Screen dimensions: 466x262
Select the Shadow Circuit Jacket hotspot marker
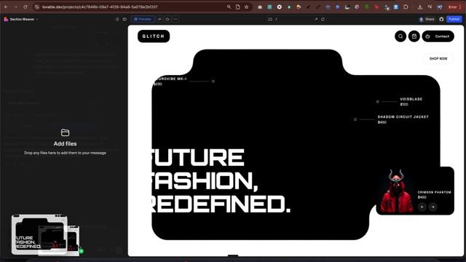(x=355, y=119)
